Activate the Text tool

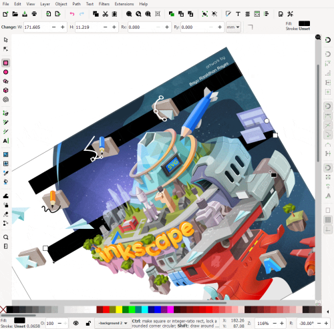6,141
